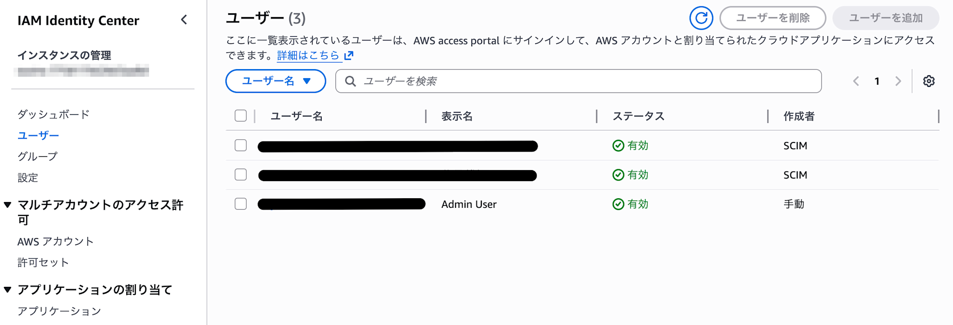Go to previous page arrow
Viewport: 953px width, 325px height.
coord(856,81)
